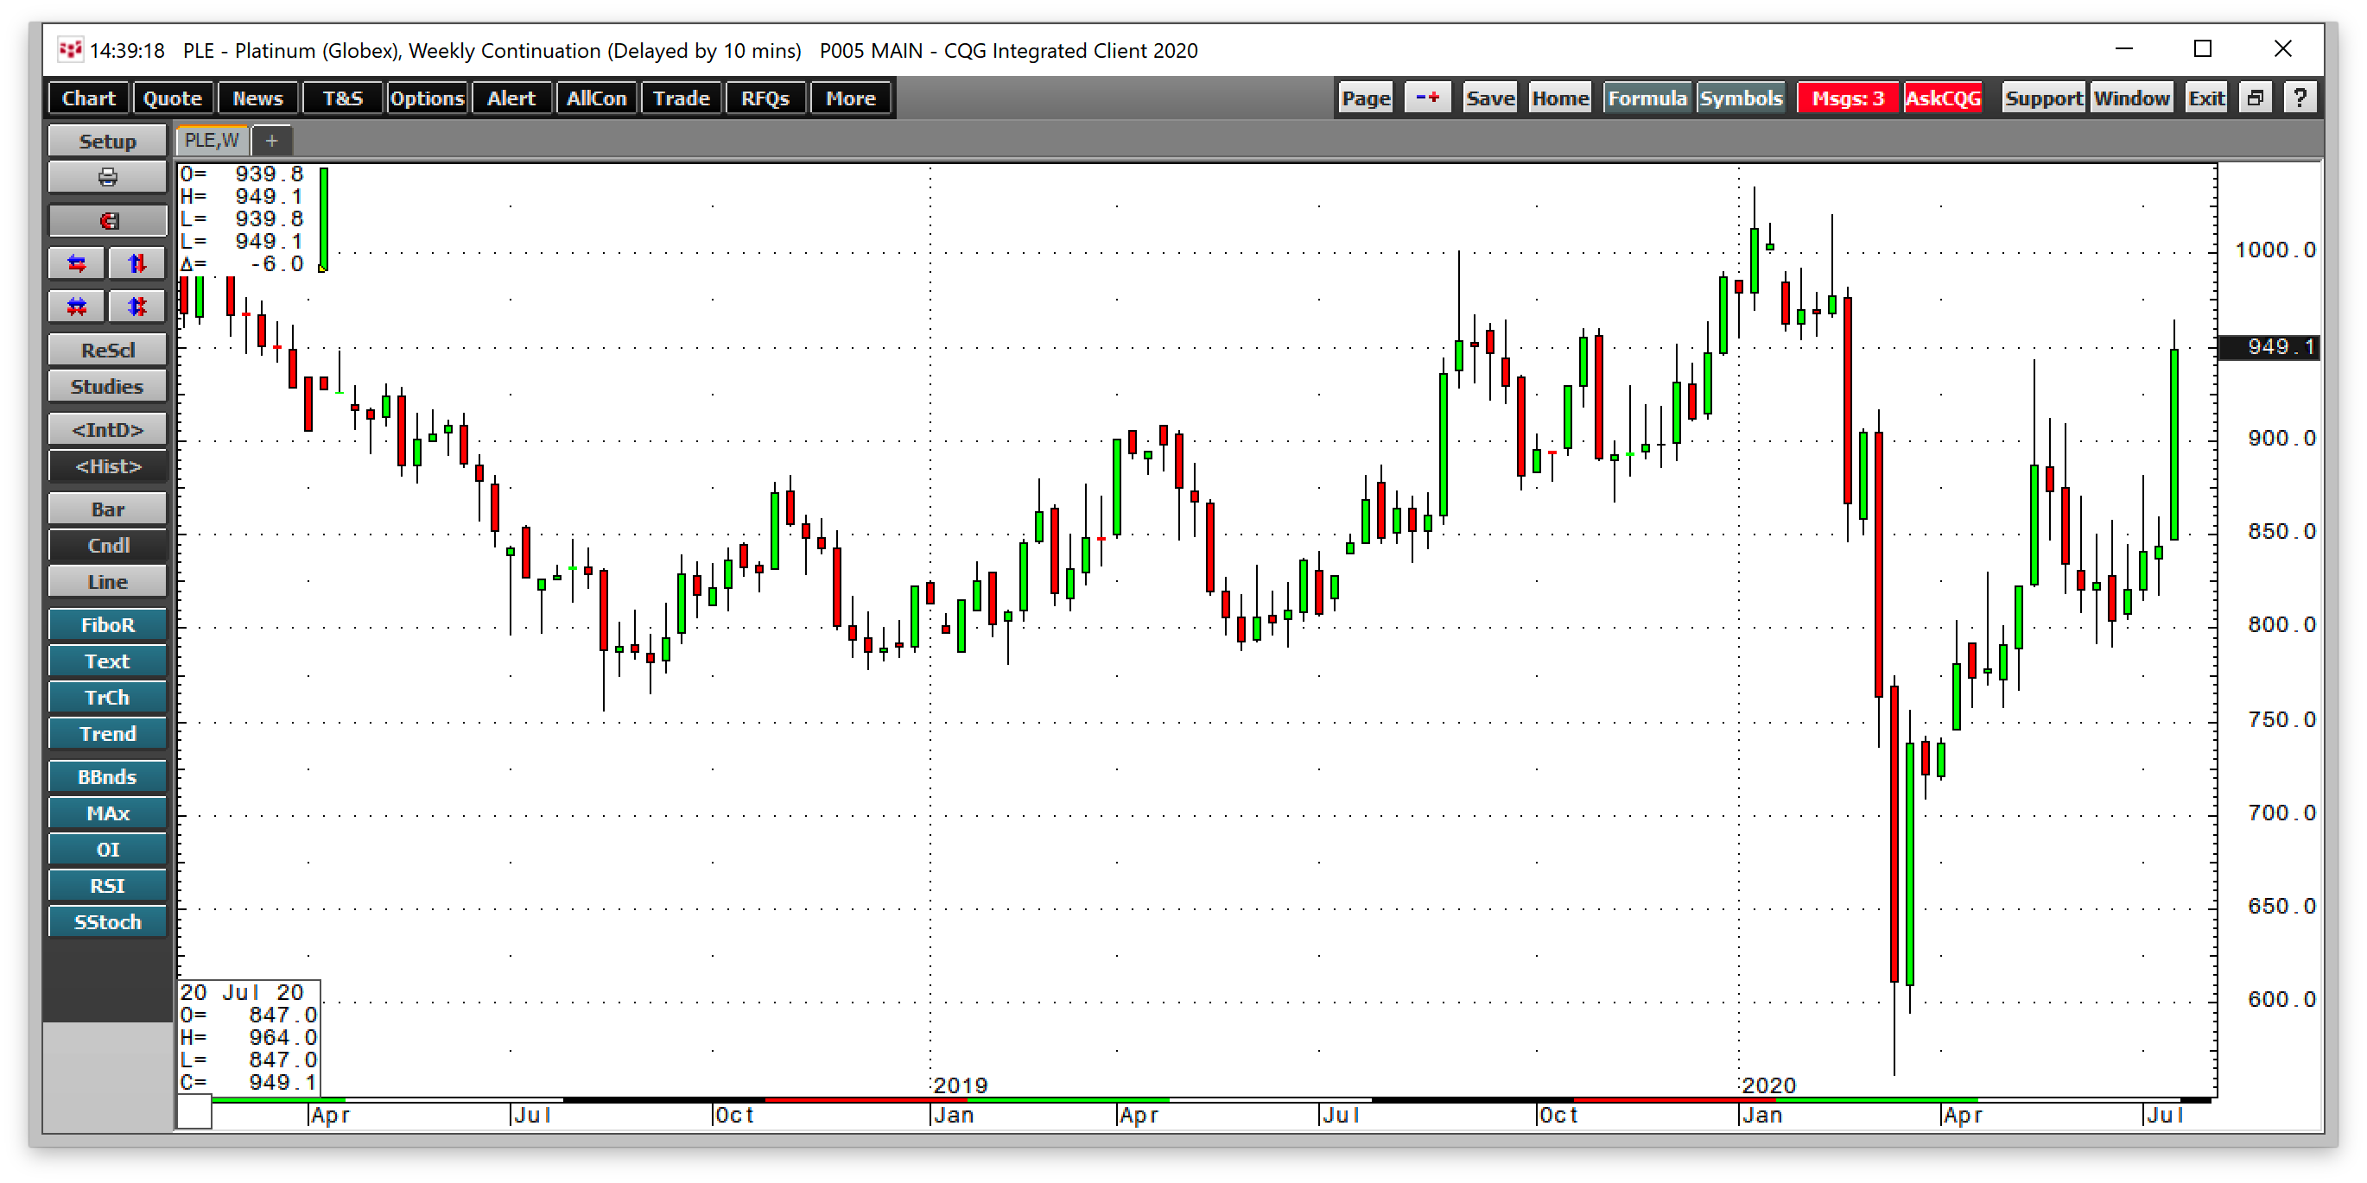Click the Save button
The width and height of the screenshot is (2367, 1183).
[x=1489, y=98]
